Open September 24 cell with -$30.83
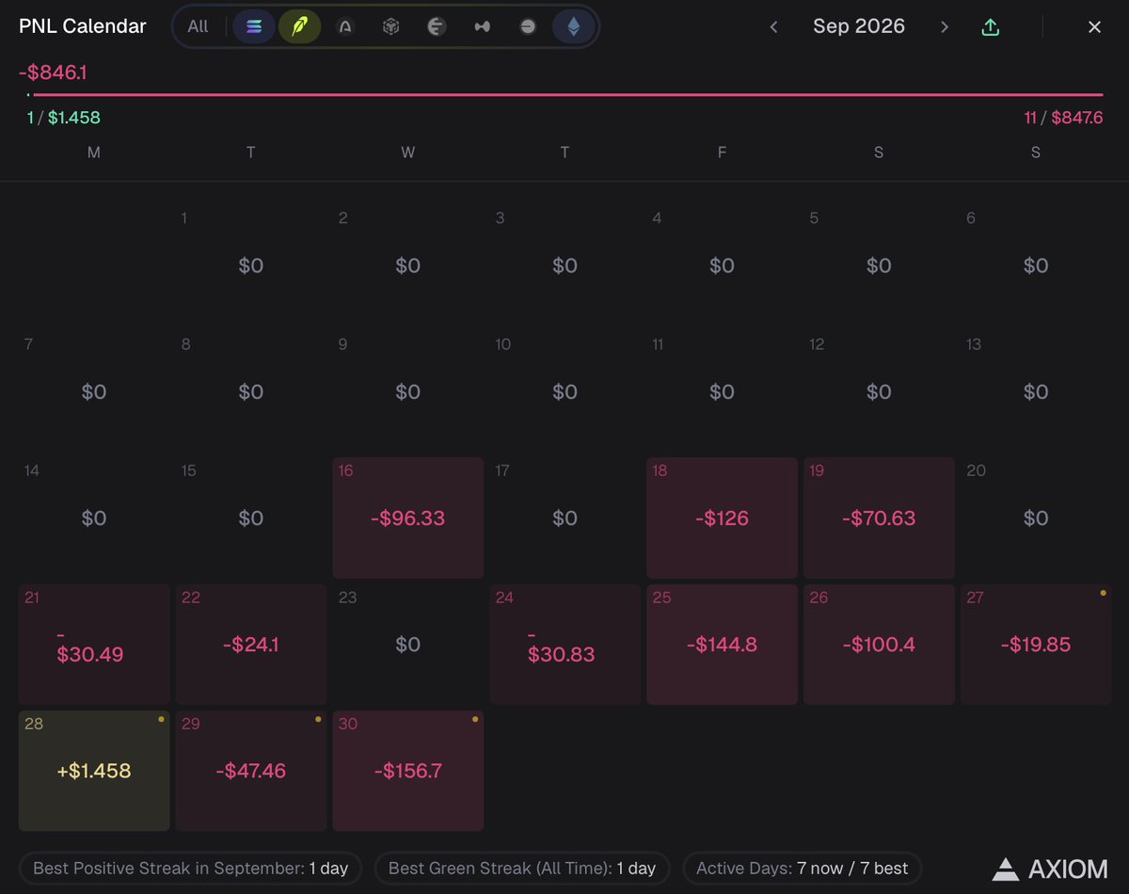 tap(564, 644)
